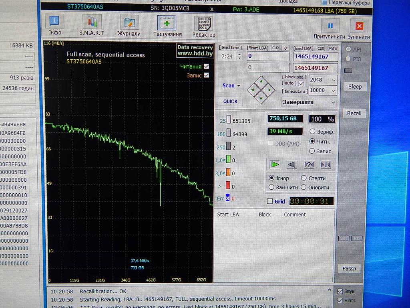This screenshot has width=410, height=308.
Task: Click the red slow block swatch
Action: point(228,185)
